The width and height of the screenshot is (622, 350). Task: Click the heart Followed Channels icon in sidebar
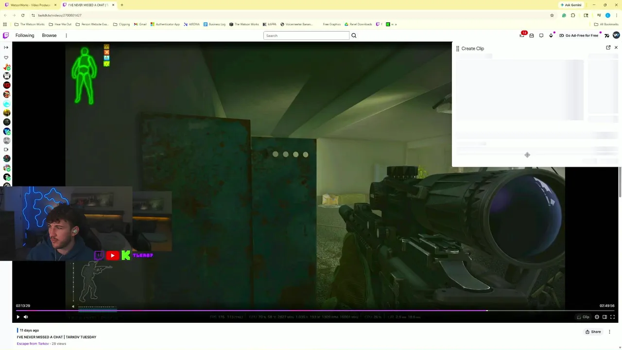[x=6, y=57]
